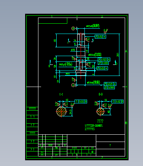Click the '????' technical notes heading
Screen dimensions: 143x166
(x=100, y=121)
